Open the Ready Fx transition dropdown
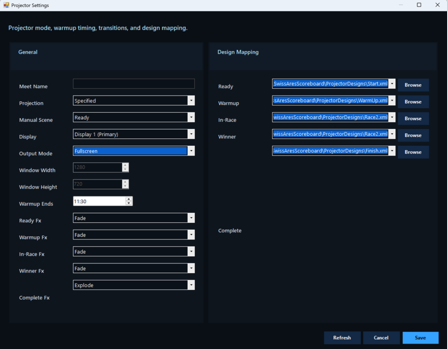The image size is (447, 349). tap(134, 218)
